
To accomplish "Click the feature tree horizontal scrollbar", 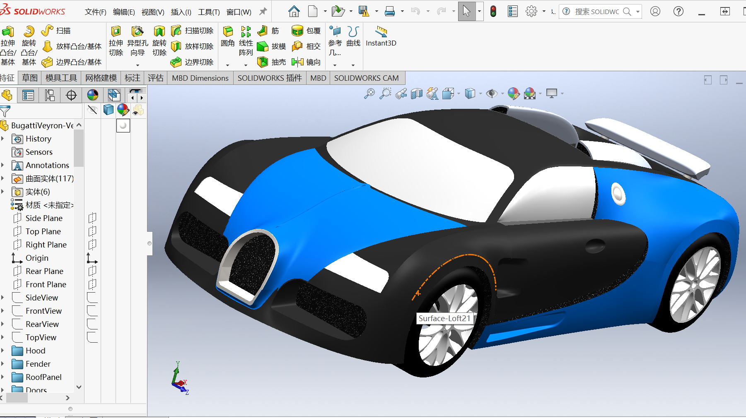I will point(17,398).
